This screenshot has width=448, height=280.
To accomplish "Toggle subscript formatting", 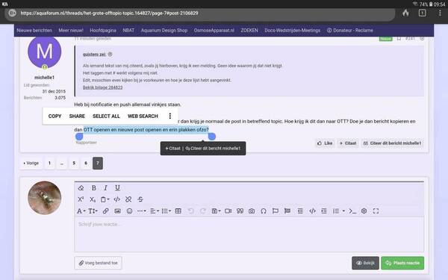I will click(x=93, y=199).
